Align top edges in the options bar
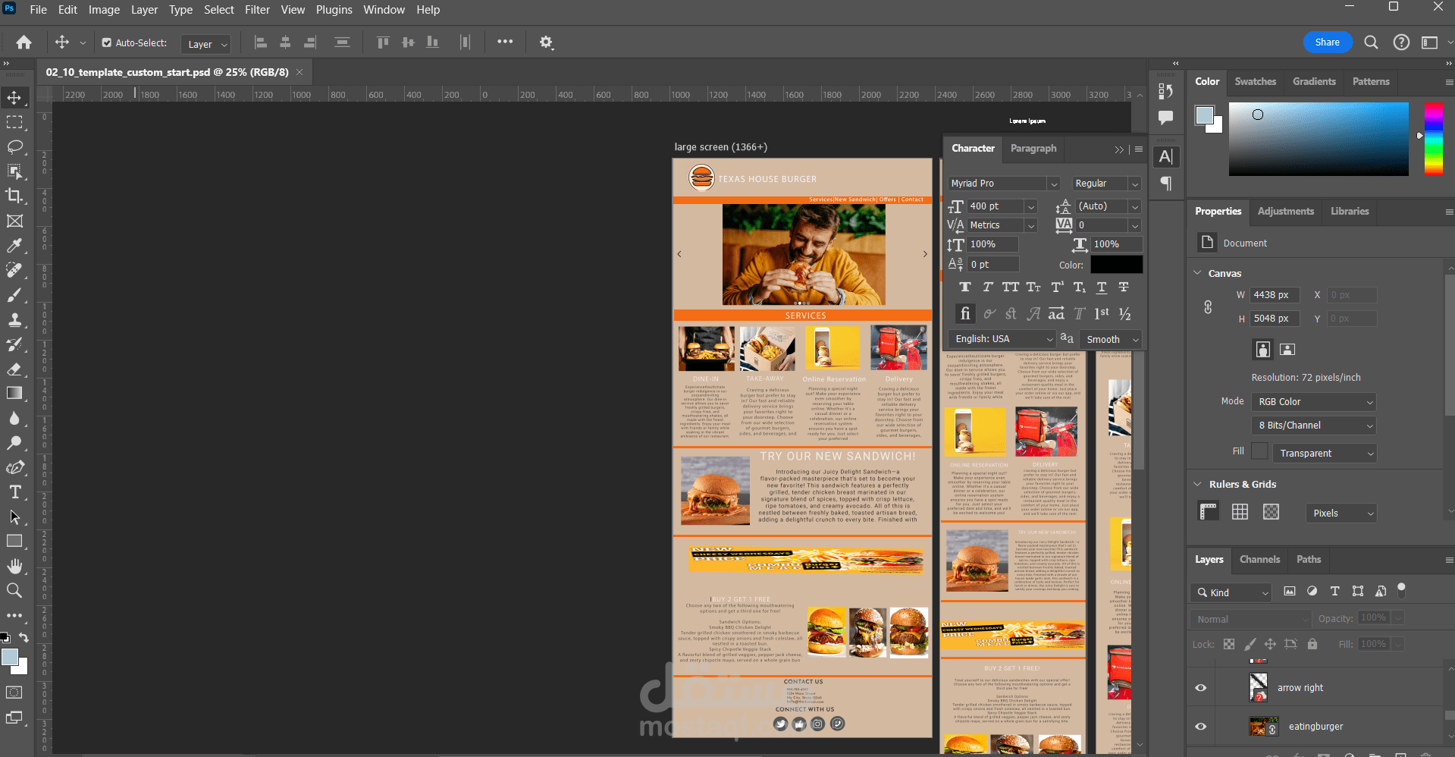Viewport: 1455px width, 757px height. coord(383,42)
